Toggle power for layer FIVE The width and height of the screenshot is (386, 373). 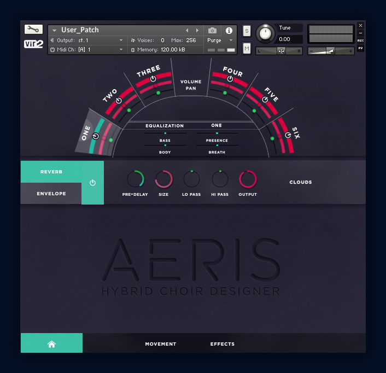coord(265,100)
